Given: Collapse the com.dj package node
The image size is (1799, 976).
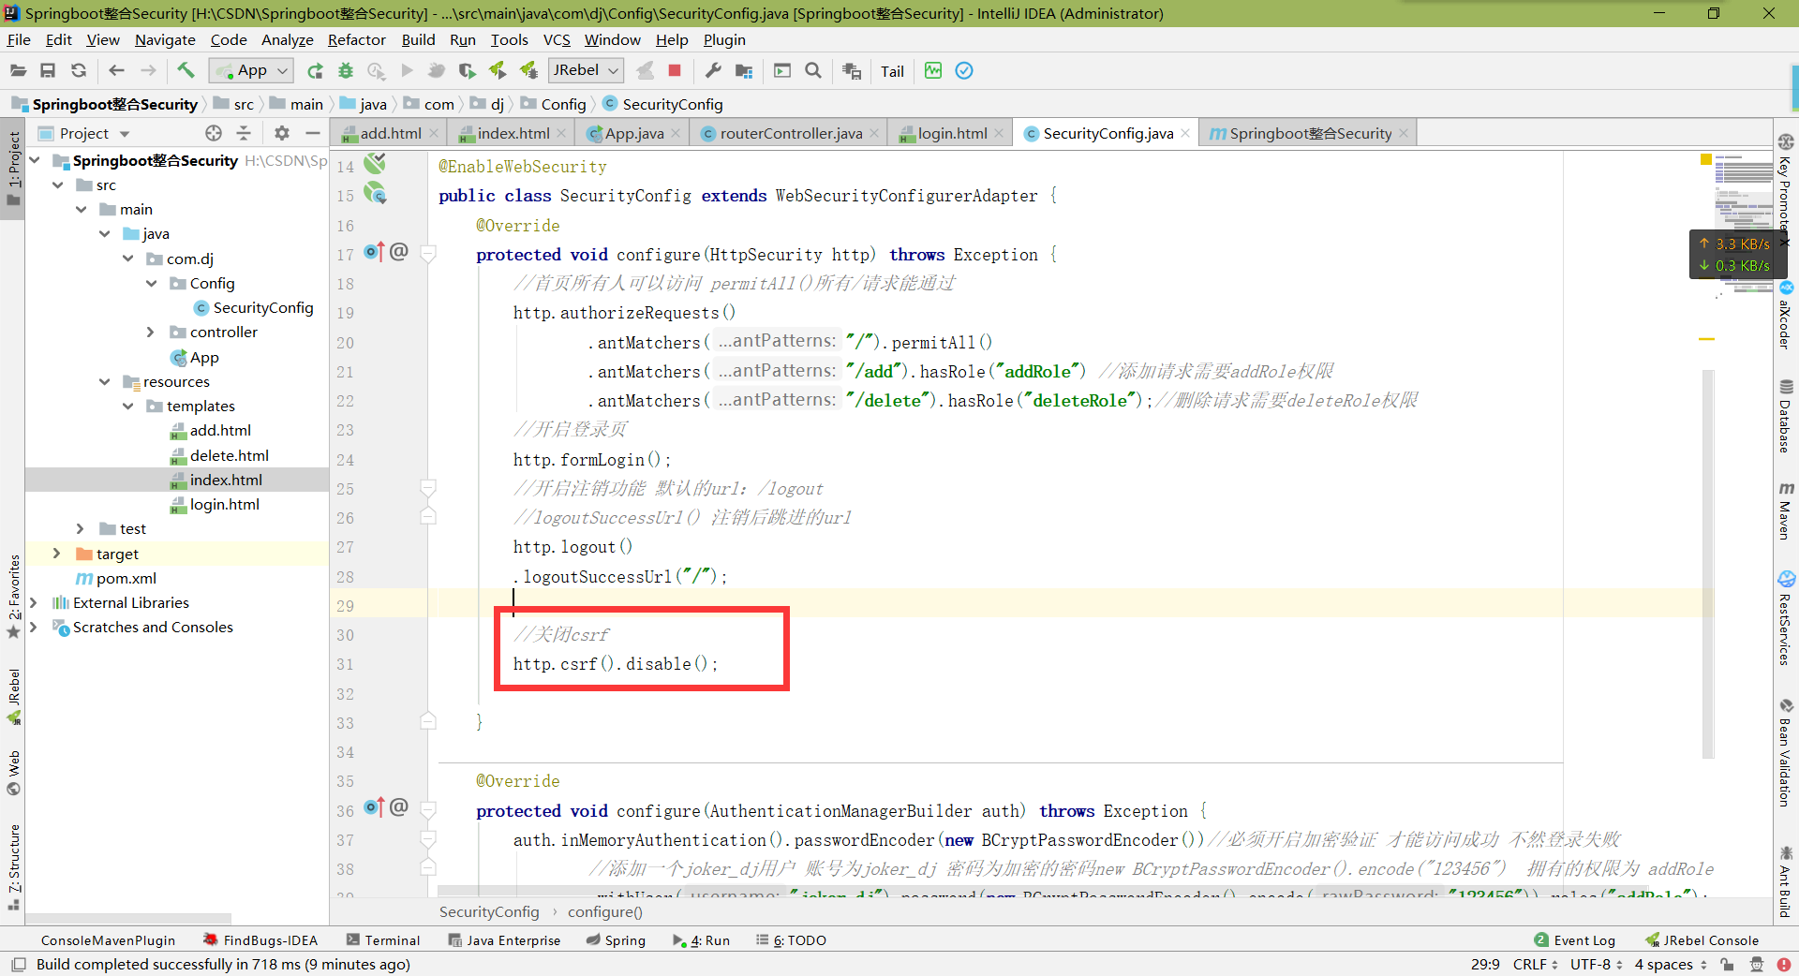Looking at the screenshot, I should pos(127,259).
